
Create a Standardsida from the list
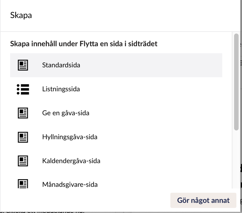[x=61, y=65]
